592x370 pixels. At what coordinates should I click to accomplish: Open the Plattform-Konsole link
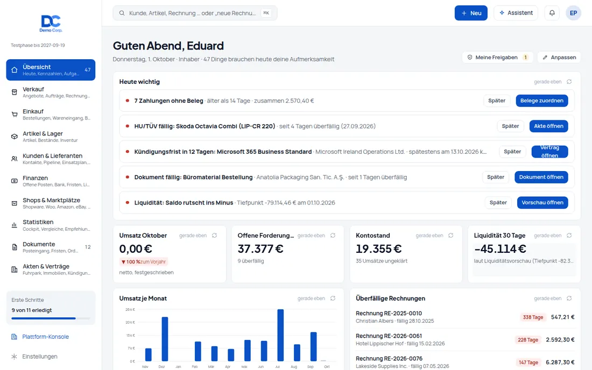pyautogui.click(x=45, y=337)
